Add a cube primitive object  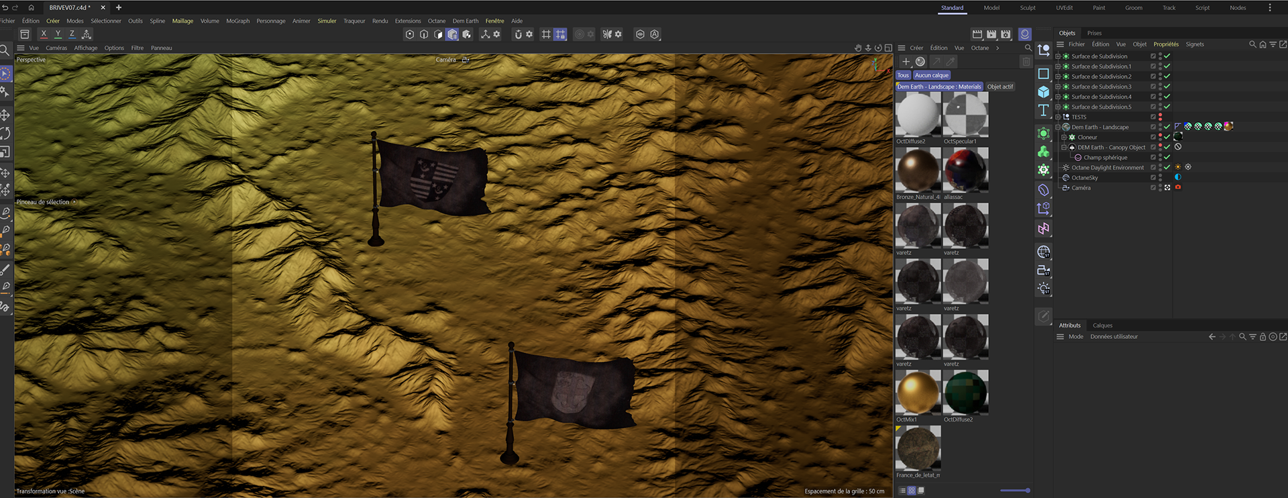[1043, 92]
